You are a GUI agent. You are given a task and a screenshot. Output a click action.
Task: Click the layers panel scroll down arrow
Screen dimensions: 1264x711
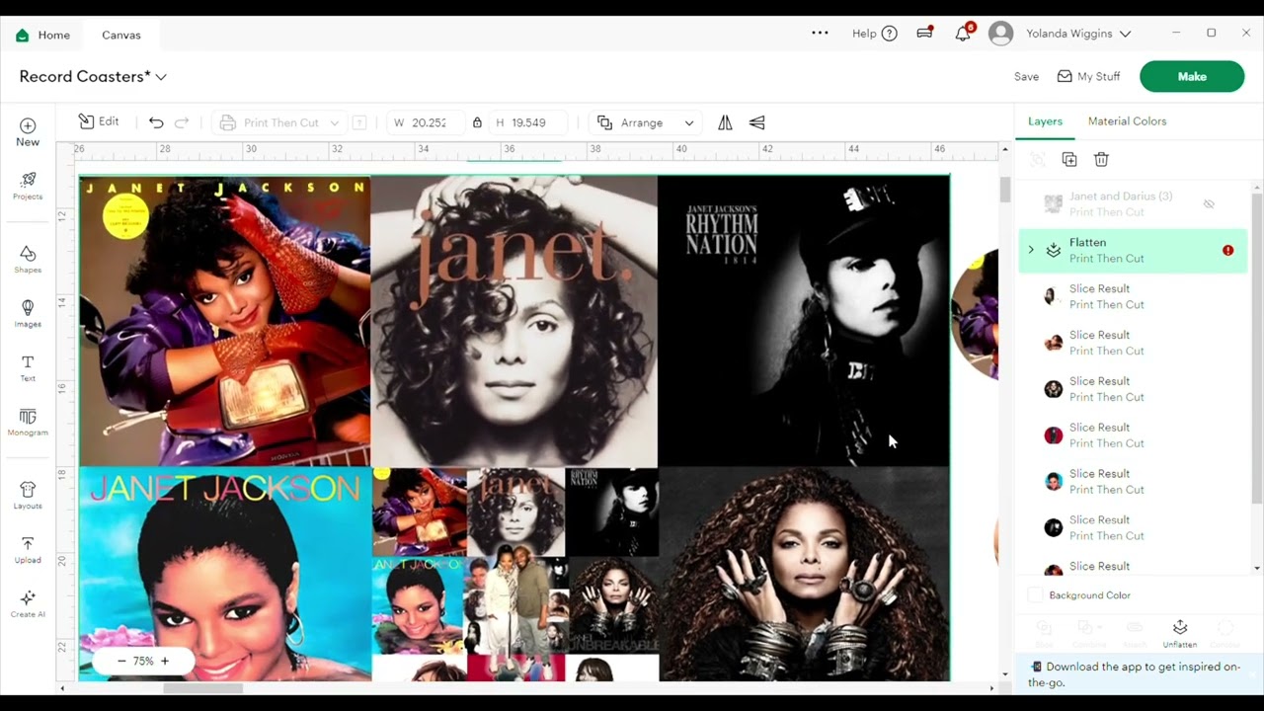coord(1257,568)
